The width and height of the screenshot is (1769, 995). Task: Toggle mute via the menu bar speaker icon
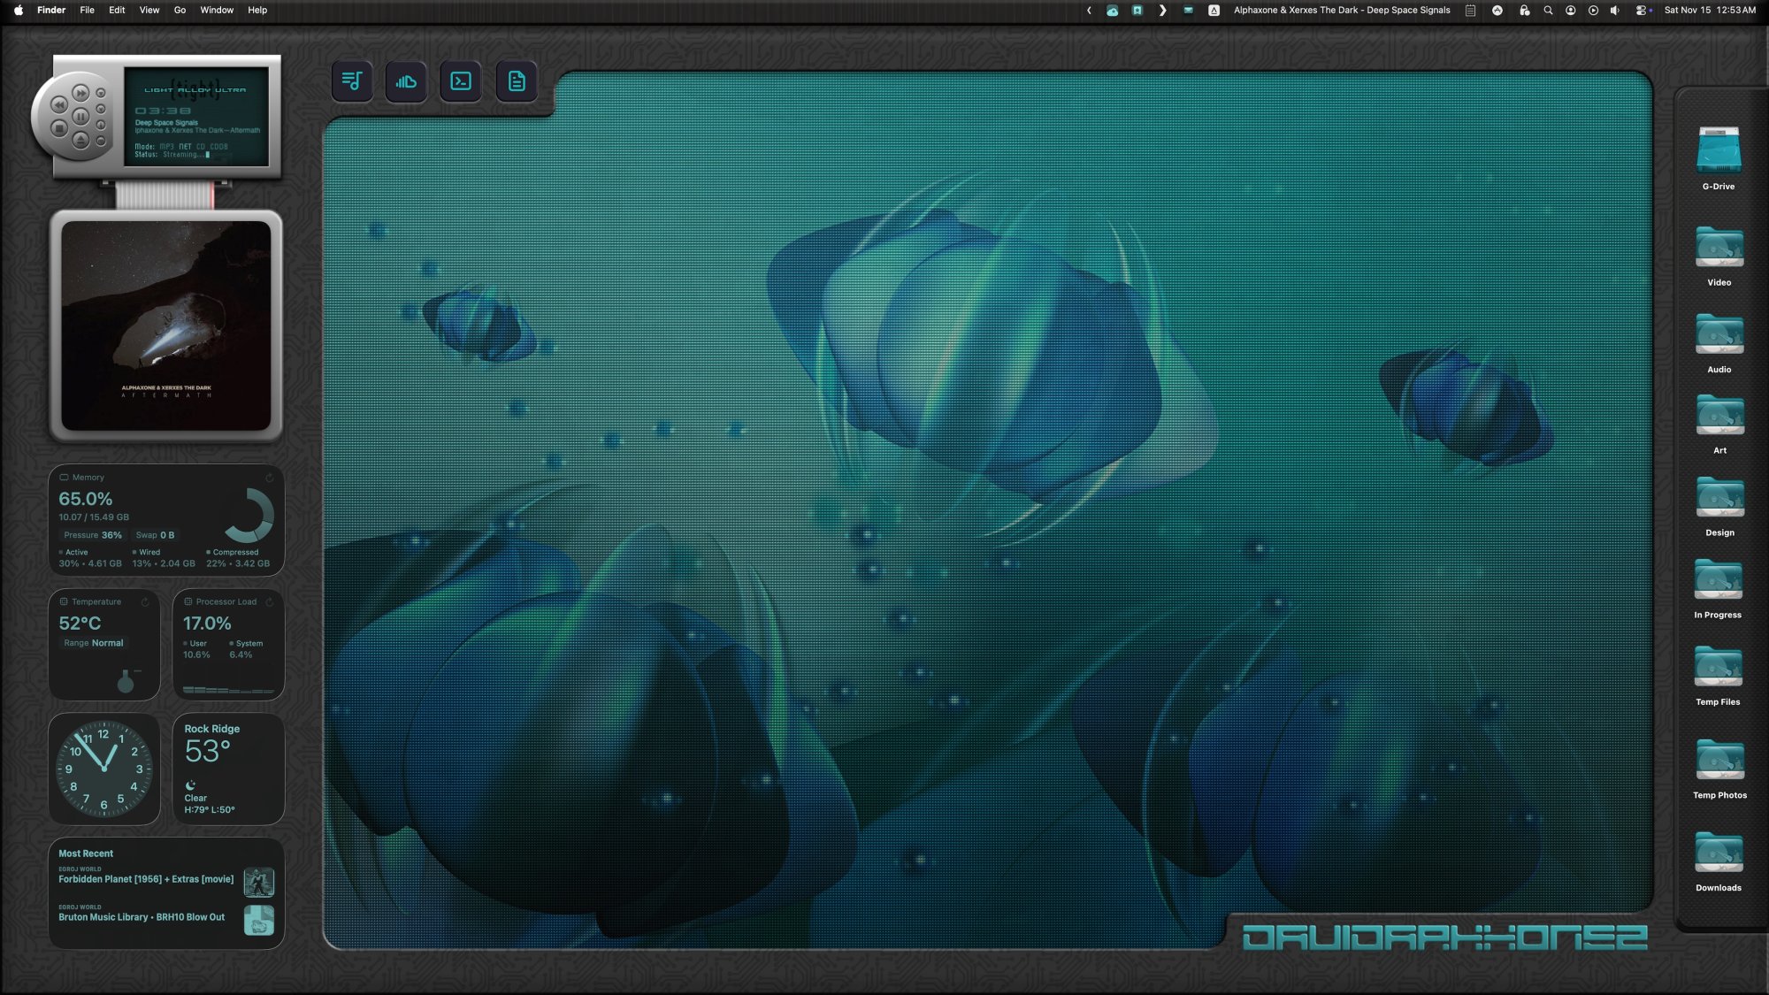pos(1616,11)
